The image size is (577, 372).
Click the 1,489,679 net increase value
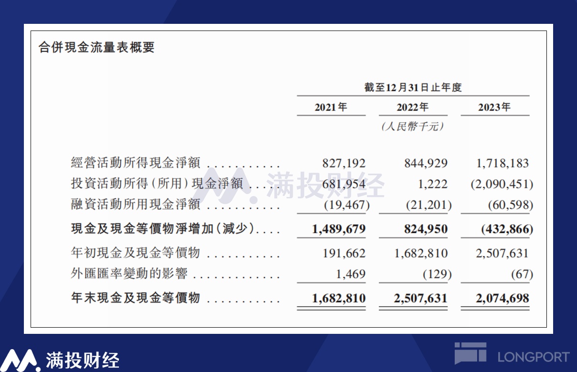point(339,229)
